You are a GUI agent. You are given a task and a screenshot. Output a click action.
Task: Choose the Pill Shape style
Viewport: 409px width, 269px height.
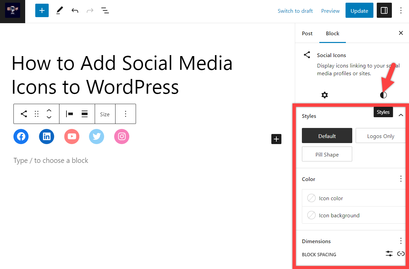(327, 154)
